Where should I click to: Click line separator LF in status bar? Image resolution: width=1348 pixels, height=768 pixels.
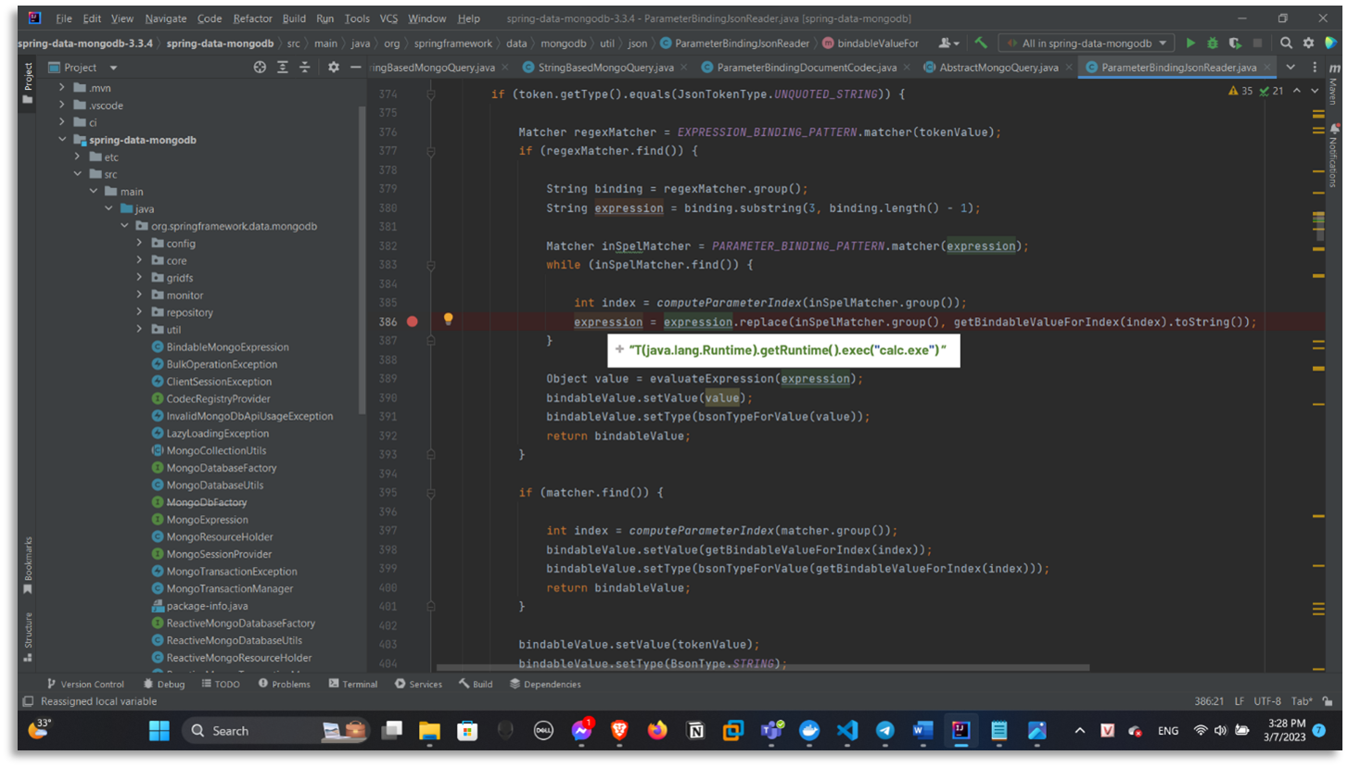pos(1241,702)
